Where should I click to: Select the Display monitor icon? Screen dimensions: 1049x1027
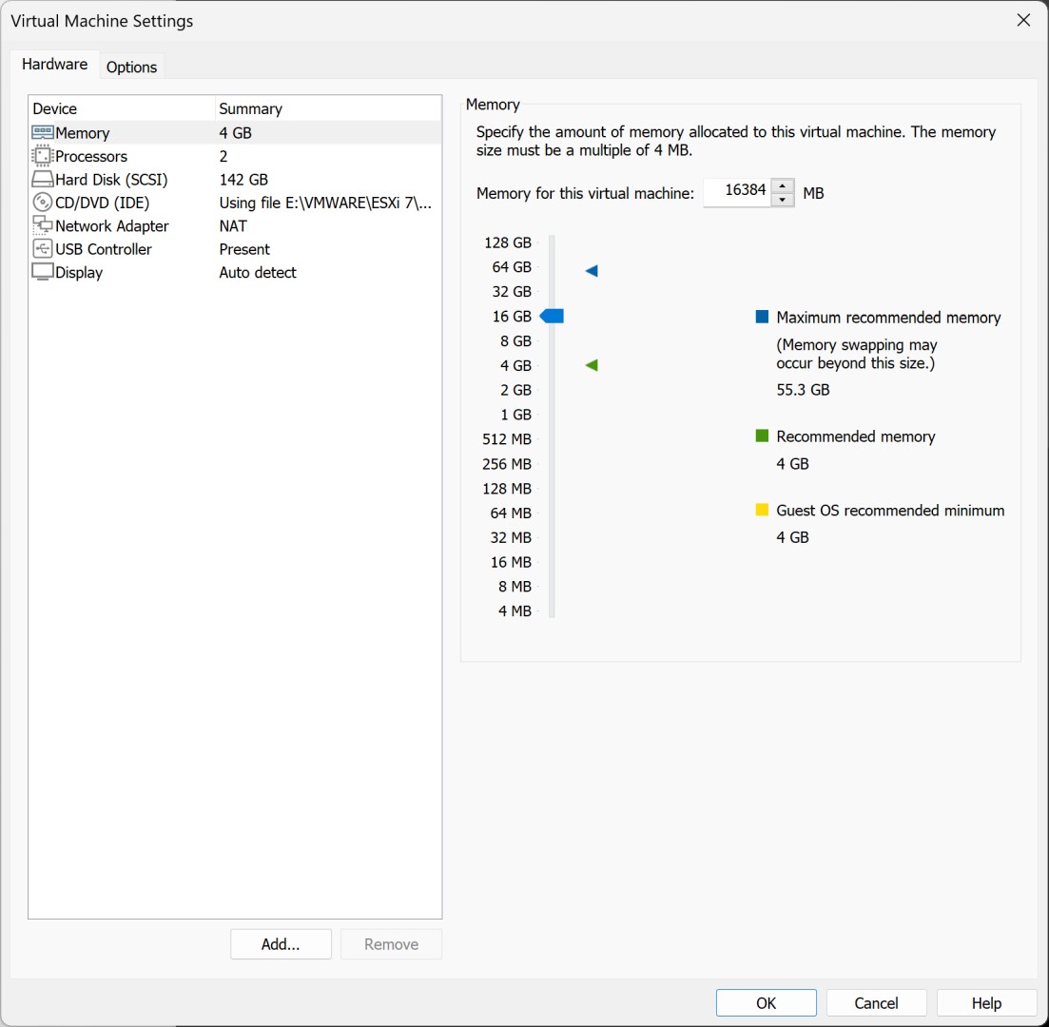pyautogui.click(x=43, y=272)
